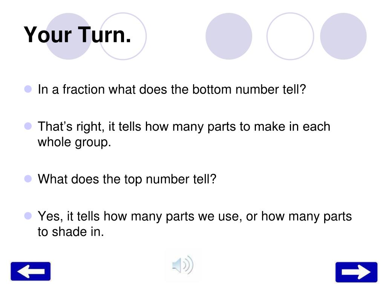Click the right arrow next button
Viewport: 386px width, 290px height.
coord(356,272)
